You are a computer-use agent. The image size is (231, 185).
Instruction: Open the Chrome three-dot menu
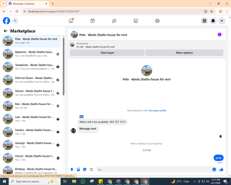pos(227,12)
